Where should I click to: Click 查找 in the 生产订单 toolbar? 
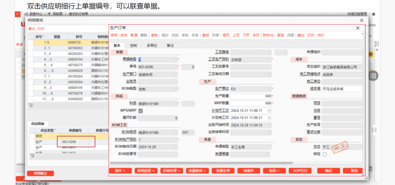click(x=205, y=35)
